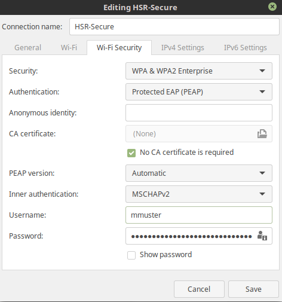Open the IPv6 Settings tab
Image resolution: width=282 pixels, height=302 pixels.
tap(246, 48)
